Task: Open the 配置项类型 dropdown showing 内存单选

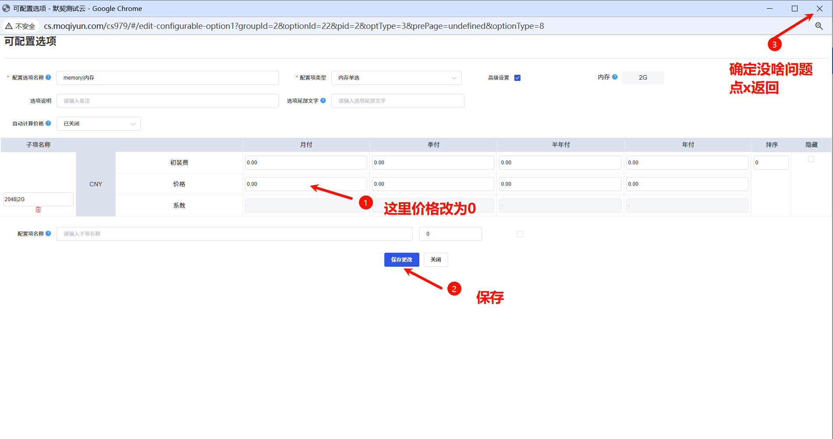Action: 397,78
